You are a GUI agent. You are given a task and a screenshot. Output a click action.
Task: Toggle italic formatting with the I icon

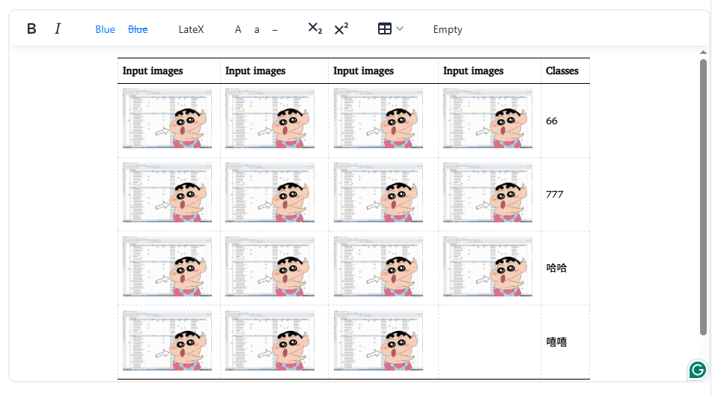tap(58, 29)
